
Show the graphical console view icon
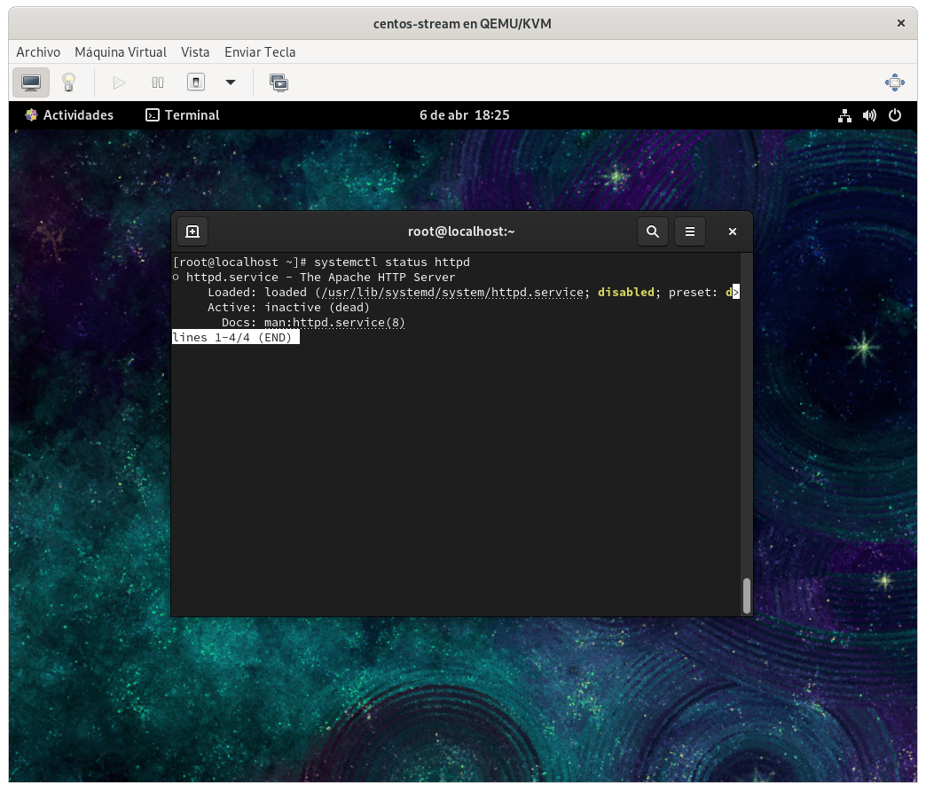click(31, 82)
